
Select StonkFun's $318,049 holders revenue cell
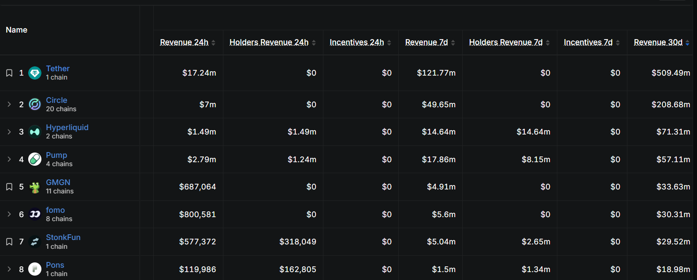pyautogui.click(x=298, y=242)
